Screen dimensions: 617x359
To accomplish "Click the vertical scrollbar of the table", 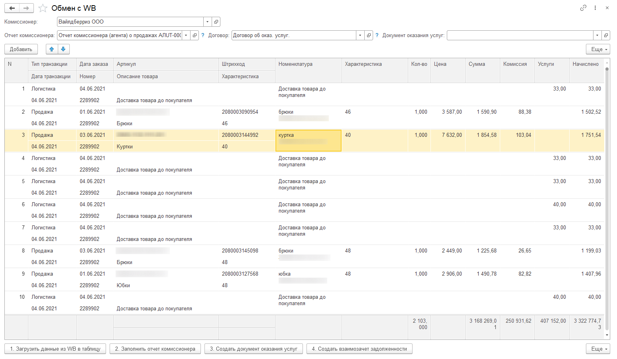I will pos(607,199).
